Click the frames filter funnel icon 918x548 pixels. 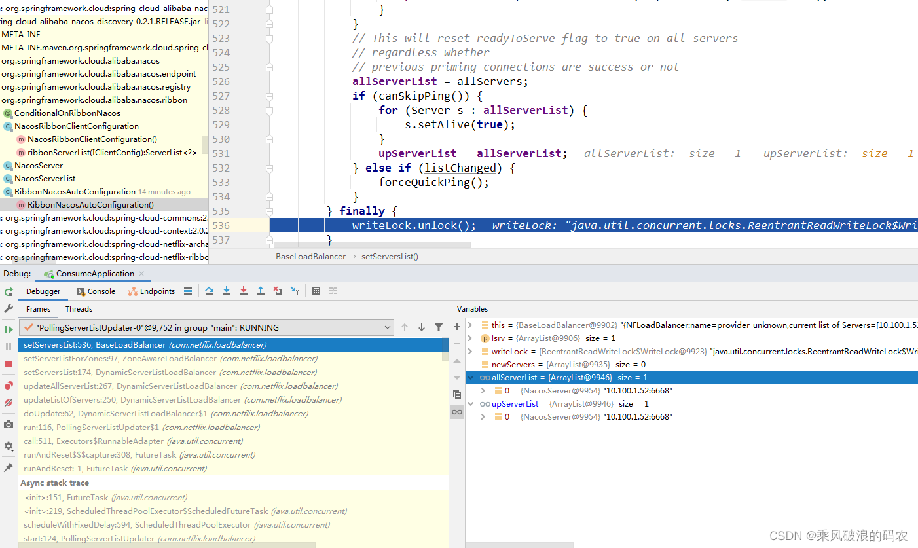(439, 327)
